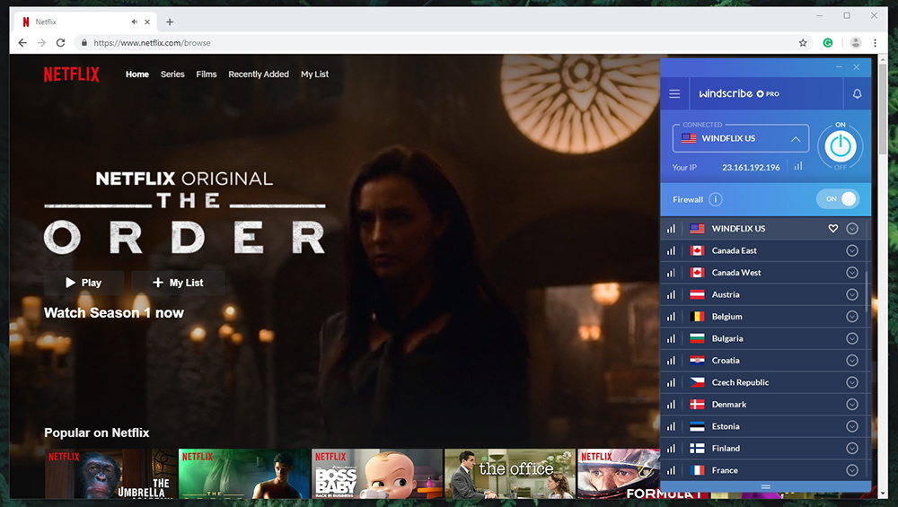This screenshot has width=898, height=507.
Task: Connect to Bulgaria location
Action: click(762, 338)
